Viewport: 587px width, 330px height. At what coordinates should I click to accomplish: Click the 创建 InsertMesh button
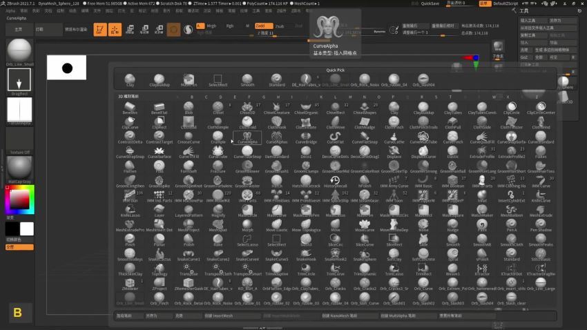point(232,316)
